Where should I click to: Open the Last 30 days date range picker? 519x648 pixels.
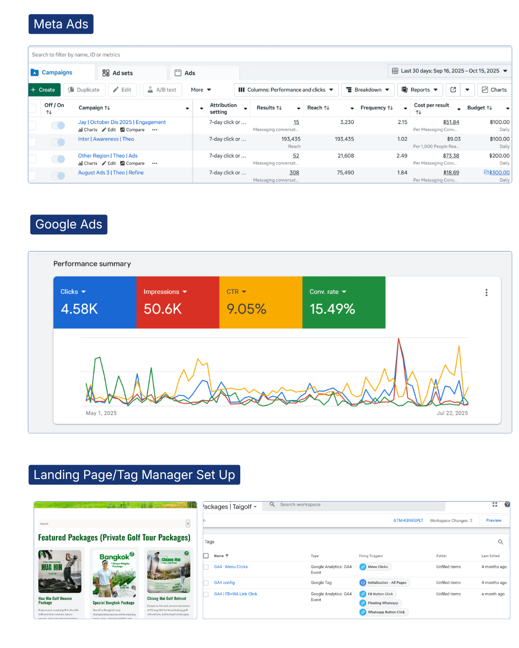pos(449,71)
